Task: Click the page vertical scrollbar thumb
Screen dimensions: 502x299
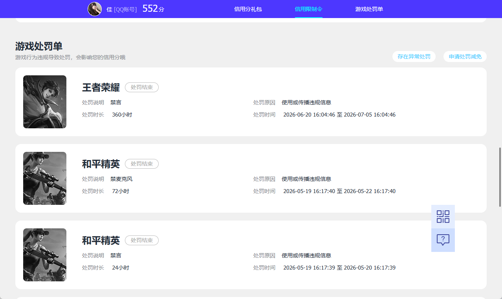Action: tap(500, 177)
